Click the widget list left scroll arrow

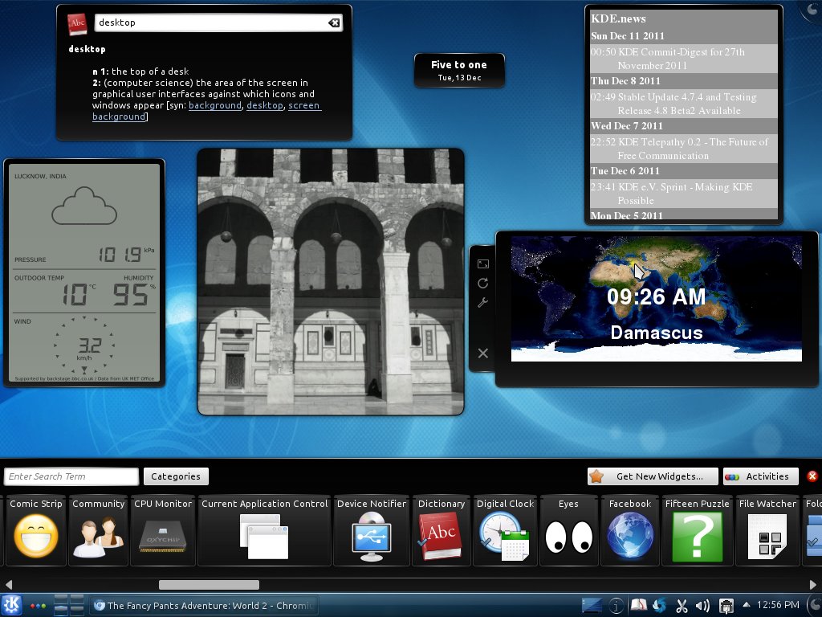(x=8, y=585)
